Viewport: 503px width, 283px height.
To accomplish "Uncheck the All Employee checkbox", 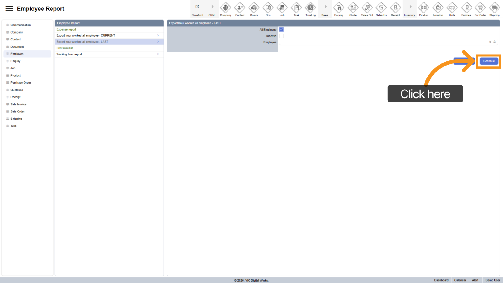I will tap(281, 30).
